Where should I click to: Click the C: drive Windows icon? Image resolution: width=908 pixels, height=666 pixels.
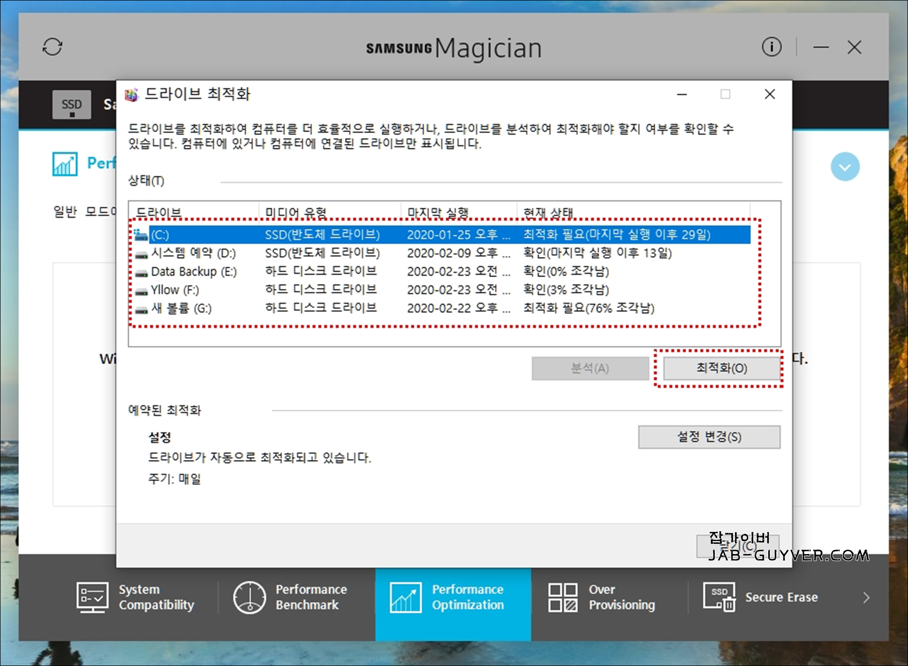point(141,235)
